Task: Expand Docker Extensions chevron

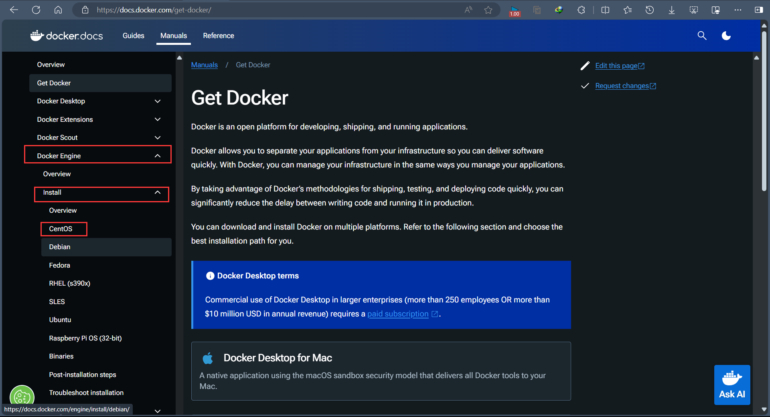Action: click(158, 119)
